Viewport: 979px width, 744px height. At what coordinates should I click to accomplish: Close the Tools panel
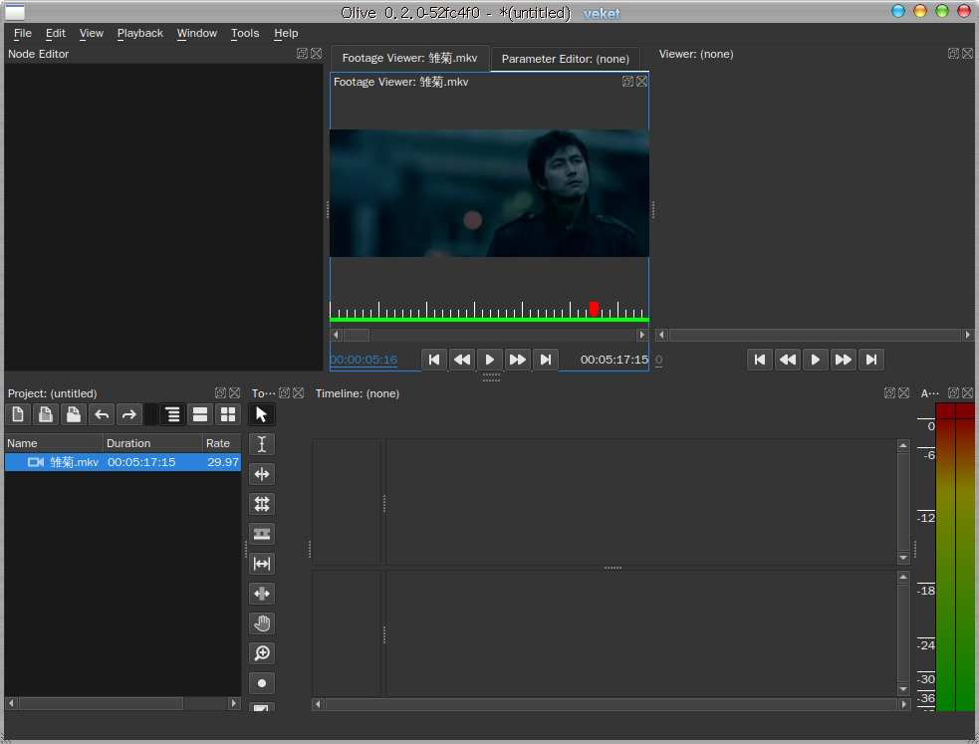coord(299,393)
